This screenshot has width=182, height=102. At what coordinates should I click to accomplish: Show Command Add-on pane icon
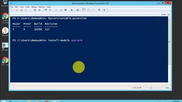click(104, 10)
